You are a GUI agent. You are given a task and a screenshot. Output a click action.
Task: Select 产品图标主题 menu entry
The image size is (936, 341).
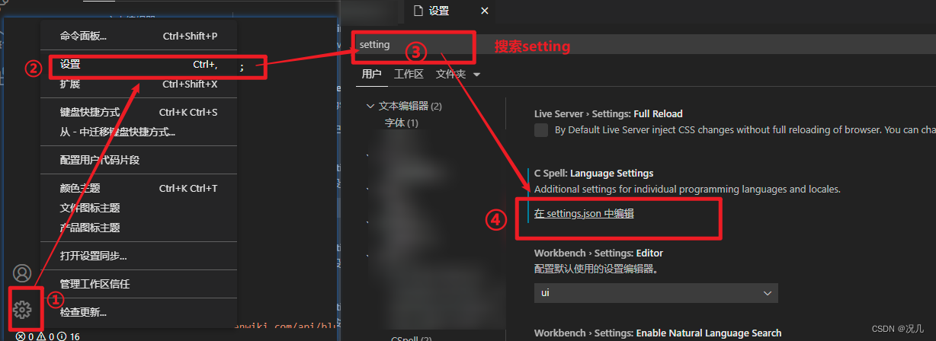click(139, 228)
